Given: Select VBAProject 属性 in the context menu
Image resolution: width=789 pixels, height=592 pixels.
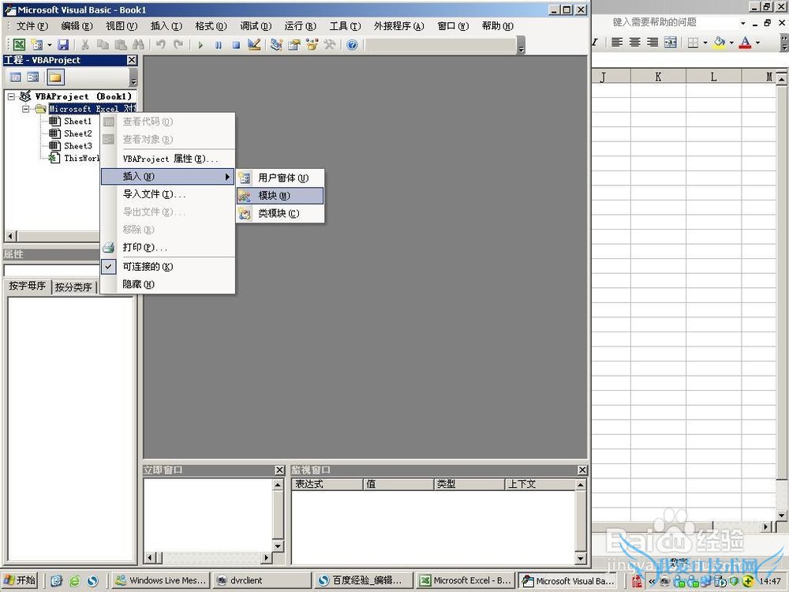Looking at the screenshot, I should click(170, 159).
